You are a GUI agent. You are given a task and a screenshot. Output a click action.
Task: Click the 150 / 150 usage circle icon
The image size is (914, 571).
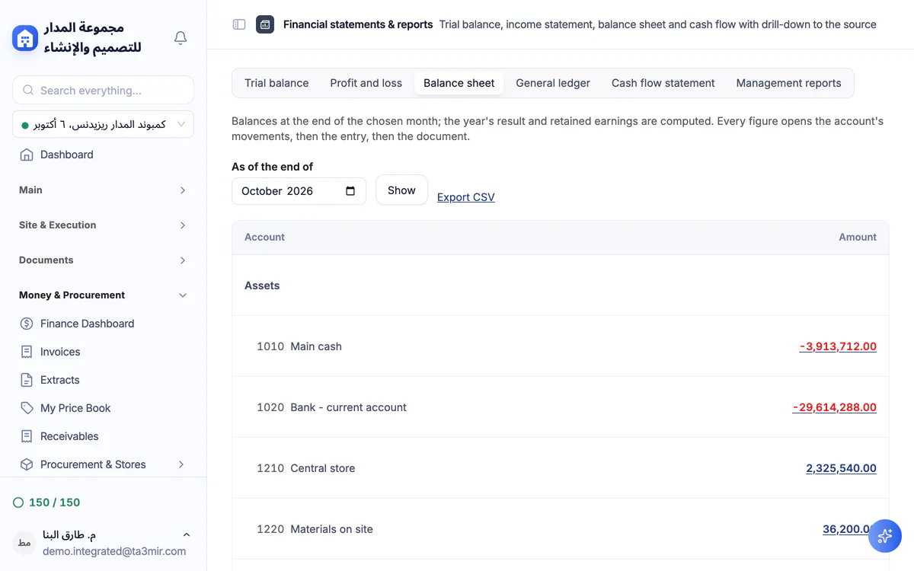[18, 502]
